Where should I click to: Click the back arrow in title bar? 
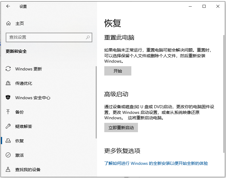[x=8, y=6]
